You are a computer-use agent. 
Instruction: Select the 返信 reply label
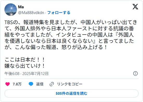tap(40, 84)
